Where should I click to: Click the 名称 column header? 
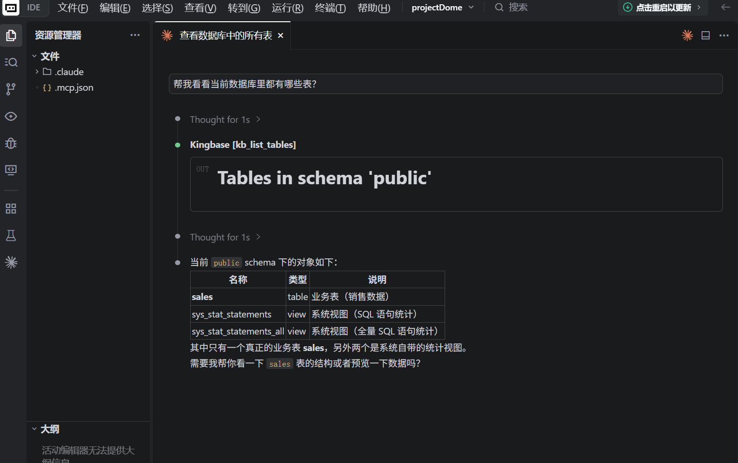pyautogui.click(x=238, y=280)
